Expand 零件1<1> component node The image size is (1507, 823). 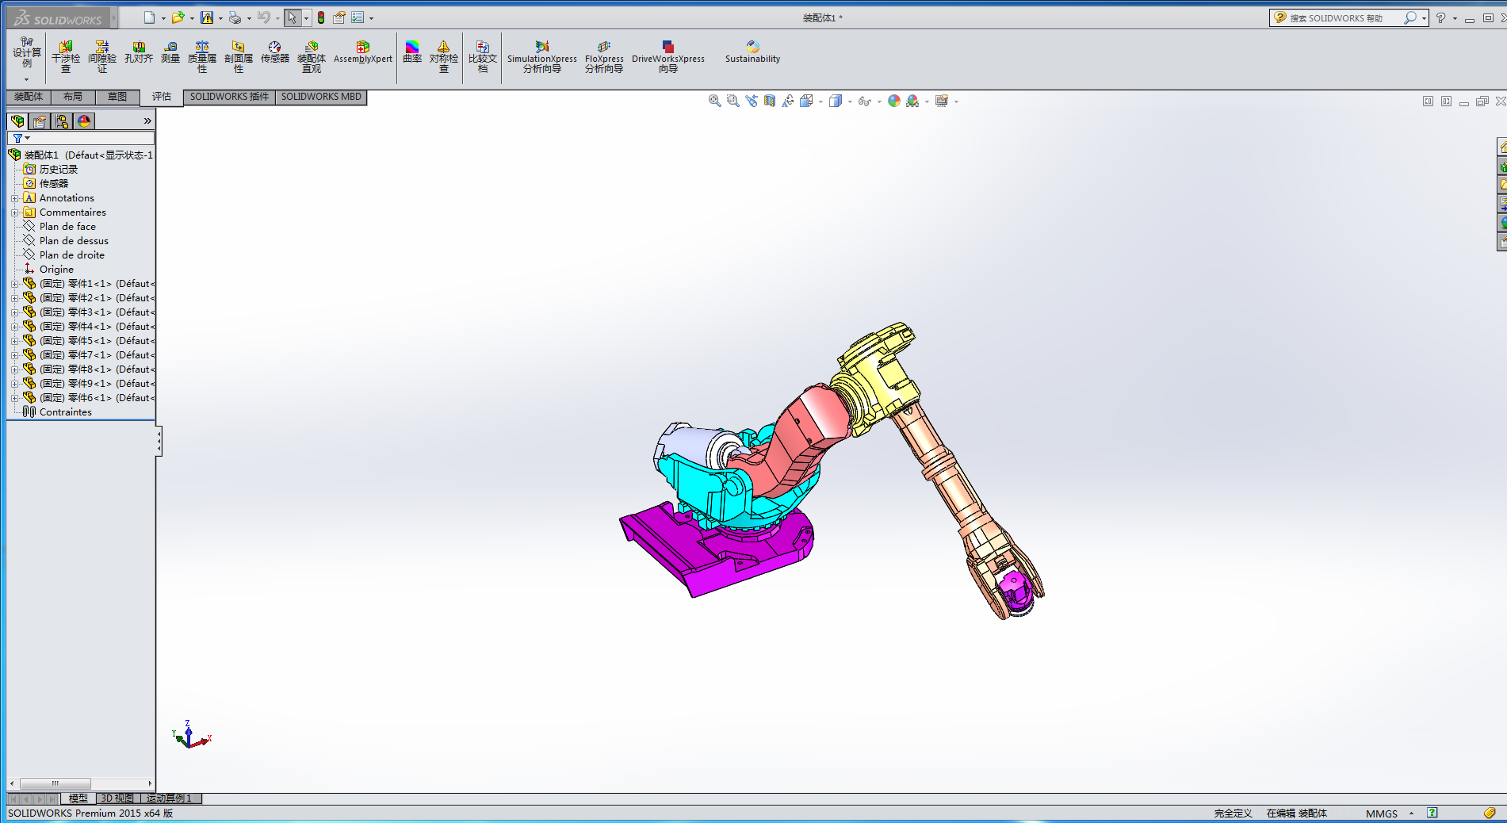14,284
